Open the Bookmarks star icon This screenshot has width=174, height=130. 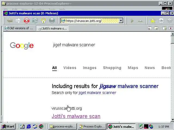point(153,21)
